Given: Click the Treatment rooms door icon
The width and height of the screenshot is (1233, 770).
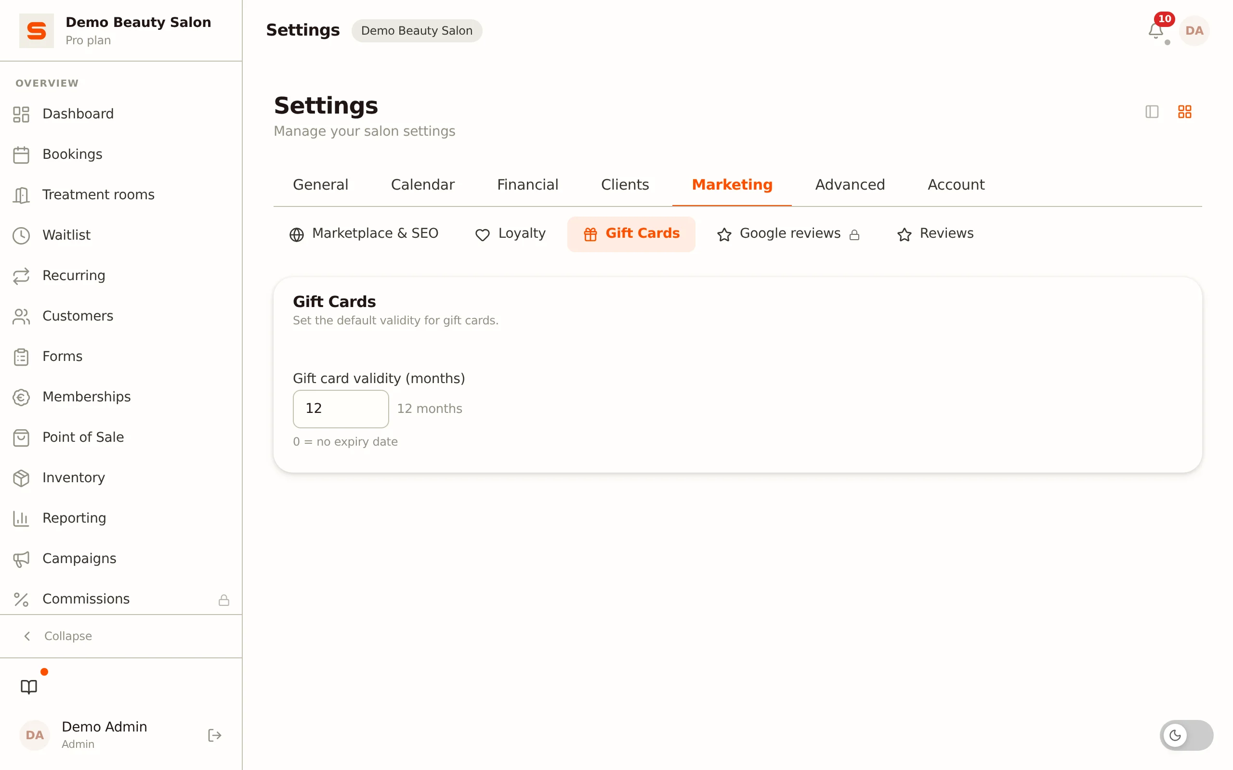Looking at the screenshot, I should tap(21, 195).
